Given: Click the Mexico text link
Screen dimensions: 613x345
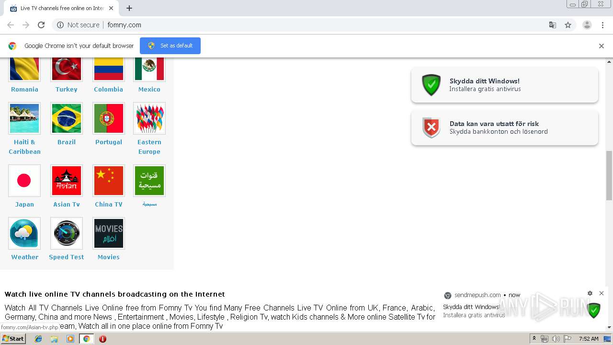Looking at the screenshot, I should (x=149, y=89).
